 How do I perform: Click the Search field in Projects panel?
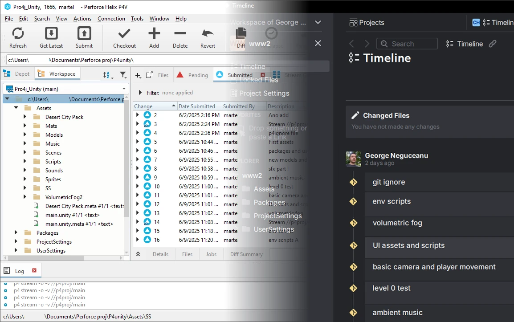[x=407, y=44]
